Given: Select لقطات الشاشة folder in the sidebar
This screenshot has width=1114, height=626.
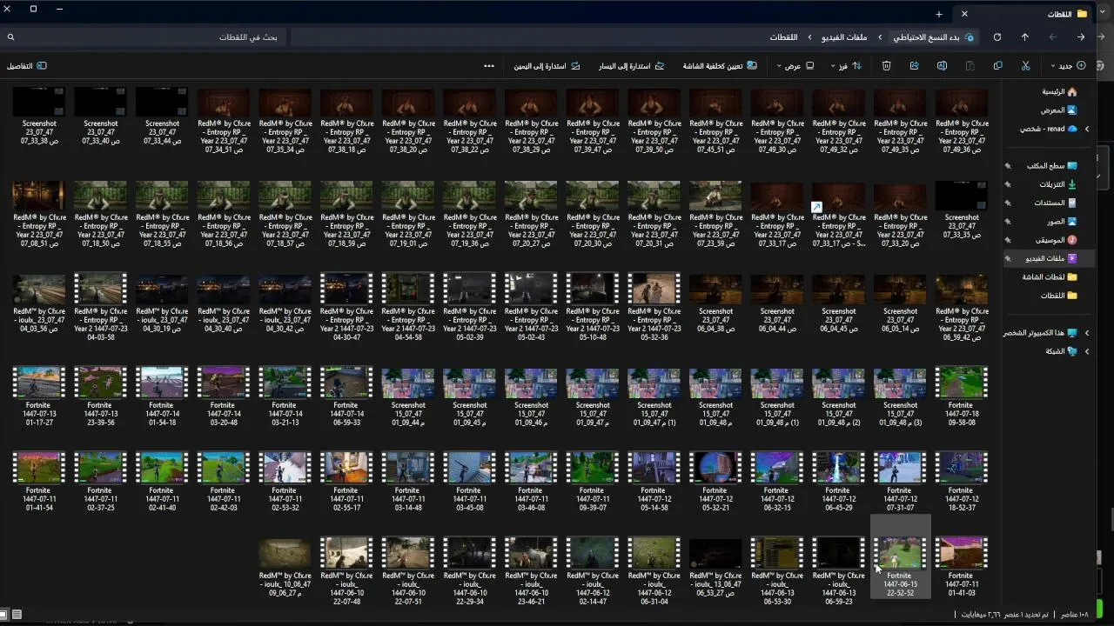Looking at the screenshot, I should coord(1050,277).
